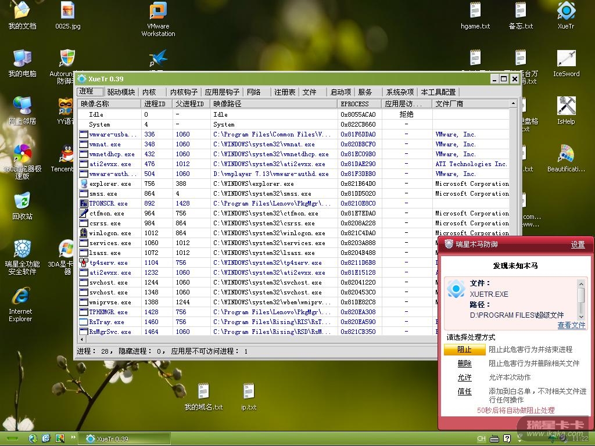Open the VMware Workstation desktop icon
This screenshot has width=595, height=446.
pyautogui.click(x=158, y=12)
